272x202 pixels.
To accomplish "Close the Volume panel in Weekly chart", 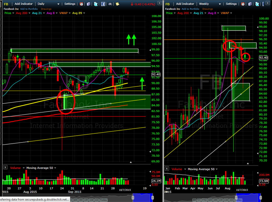I will tap(167, 169).
